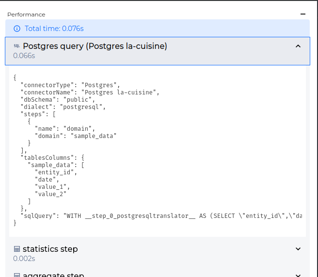The image size is (318, 277).
Task: Click the 0.002s duration under statistics step
Action: pos(24,259)
